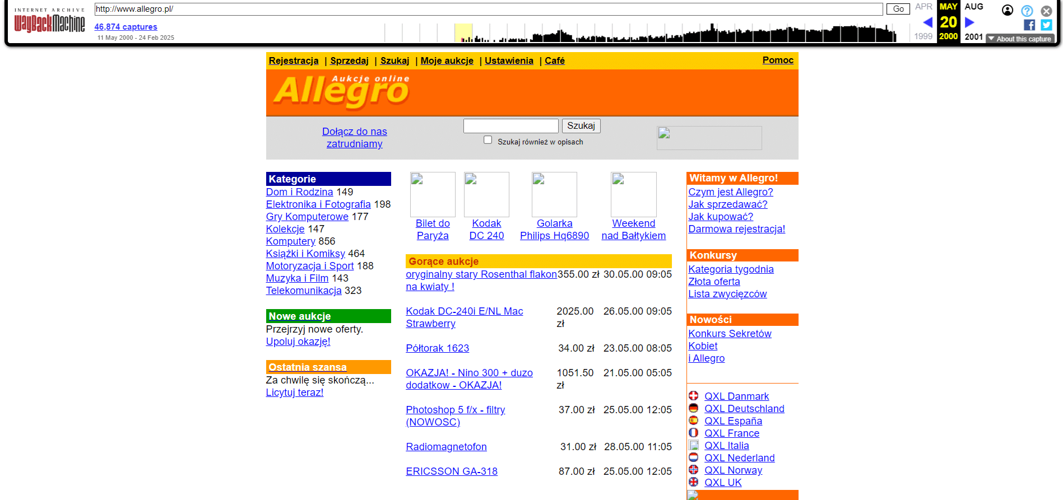Click the Denmark flag icon

pyautogui.click(x=694, y=395)
